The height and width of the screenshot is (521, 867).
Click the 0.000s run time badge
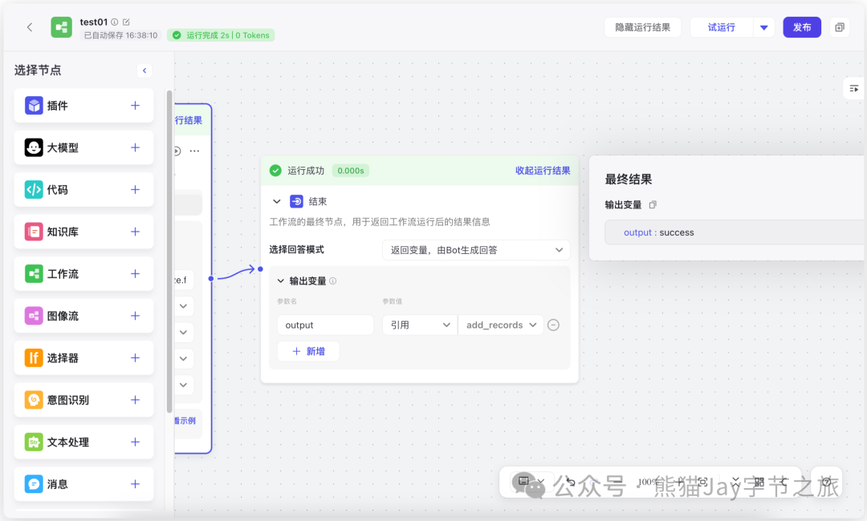click(x=351, y=171)
